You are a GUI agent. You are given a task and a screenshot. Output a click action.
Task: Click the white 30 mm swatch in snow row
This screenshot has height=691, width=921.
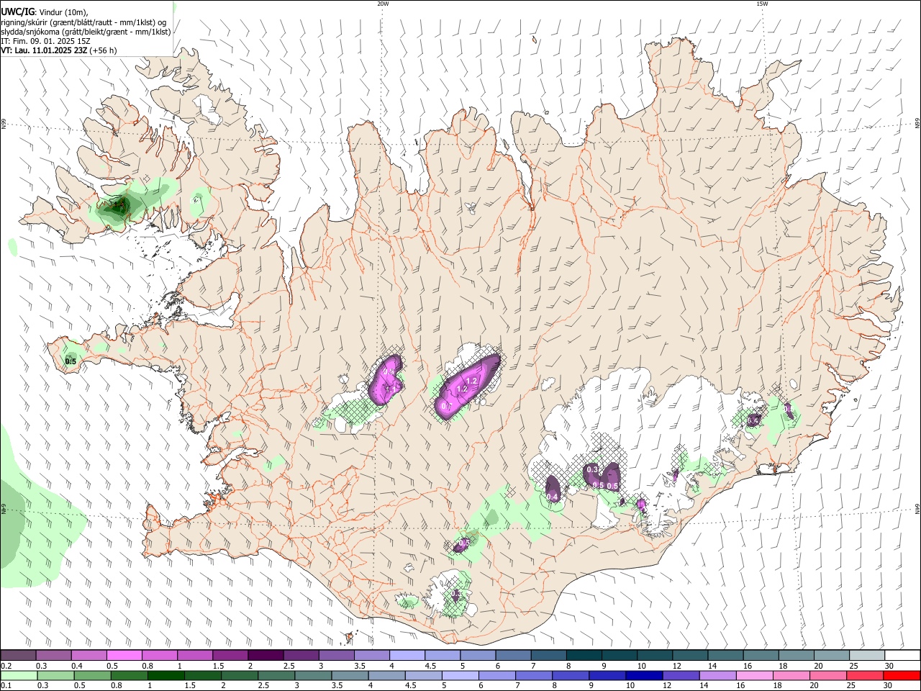(x=902, y=655)
